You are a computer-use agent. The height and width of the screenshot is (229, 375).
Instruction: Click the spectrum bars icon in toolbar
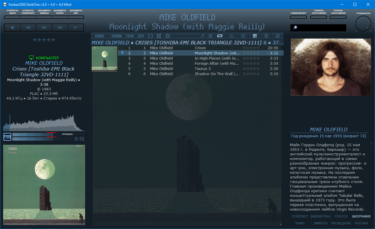click(232, 36)
